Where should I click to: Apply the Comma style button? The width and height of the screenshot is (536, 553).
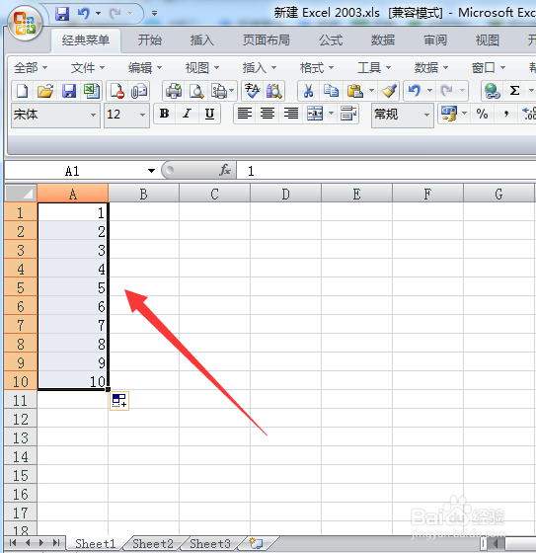[506, 114]
